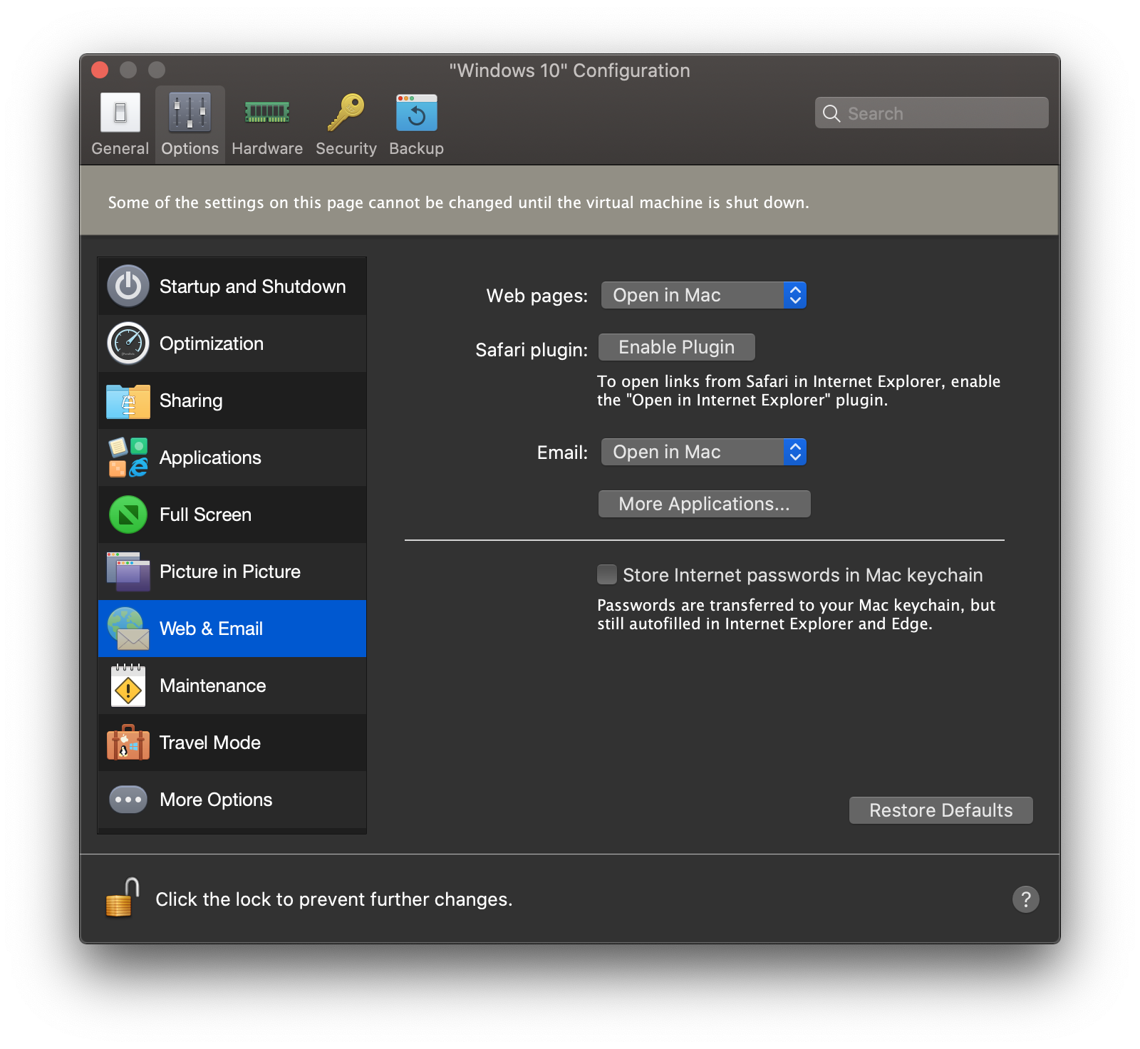Open the Security key icon
This screenshot has height=1049, width=1140.
(346, 113)
